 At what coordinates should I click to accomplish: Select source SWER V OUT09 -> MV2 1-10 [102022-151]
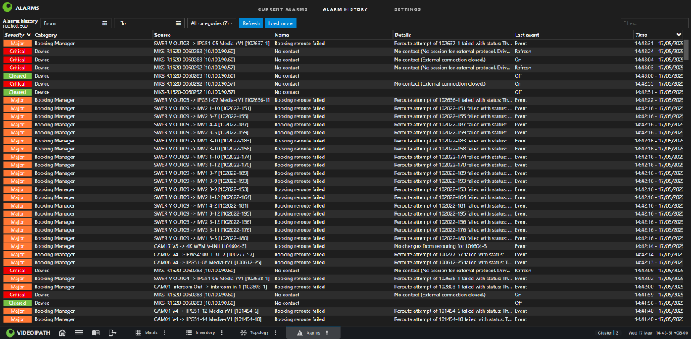click(203, 108)
